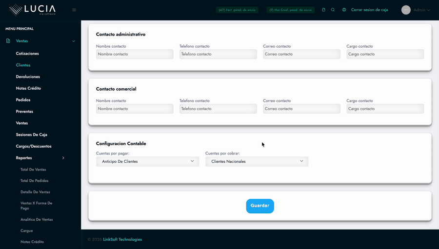This screenshot has width=439, height=249.
Task: Open Total De Ventas report
Action: coord(33,170)
